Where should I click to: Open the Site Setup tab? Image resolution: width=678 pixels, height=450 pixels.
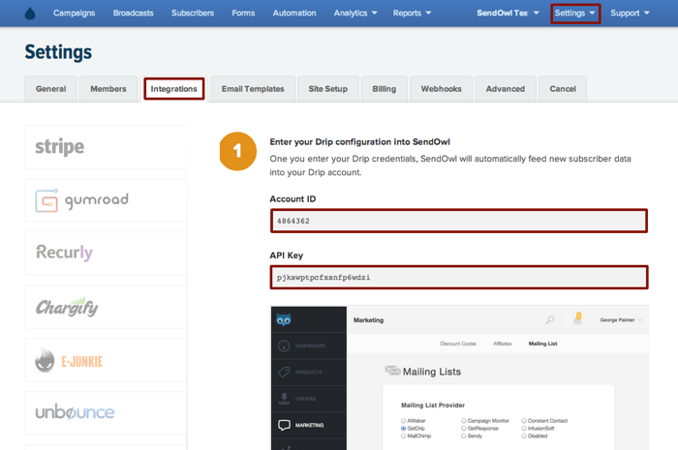pos(327,89)
